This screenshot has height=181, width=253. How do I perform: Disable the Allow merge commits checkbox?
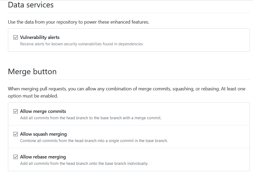tap(16, 111)
